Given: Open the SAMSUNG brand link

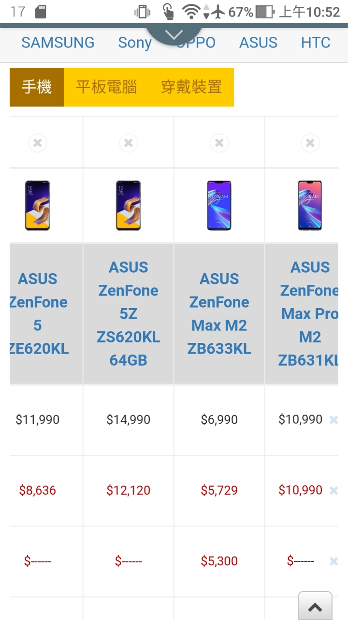Looking at the screenshot, I should (58, 43).
